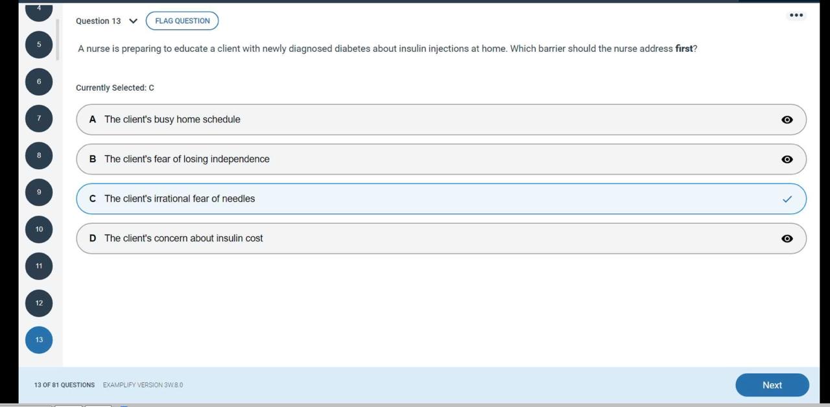The height and width of the screenshot is (407, 830).
Task: Click the checkmark on selected answer C
Action: 787,199
